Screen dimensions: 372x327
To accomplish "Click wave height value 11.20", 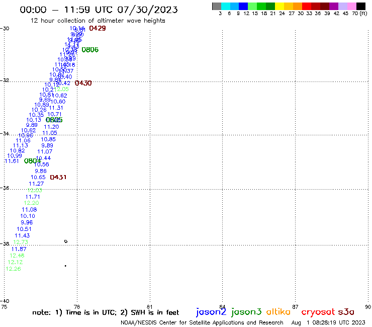I will [51, 127].
